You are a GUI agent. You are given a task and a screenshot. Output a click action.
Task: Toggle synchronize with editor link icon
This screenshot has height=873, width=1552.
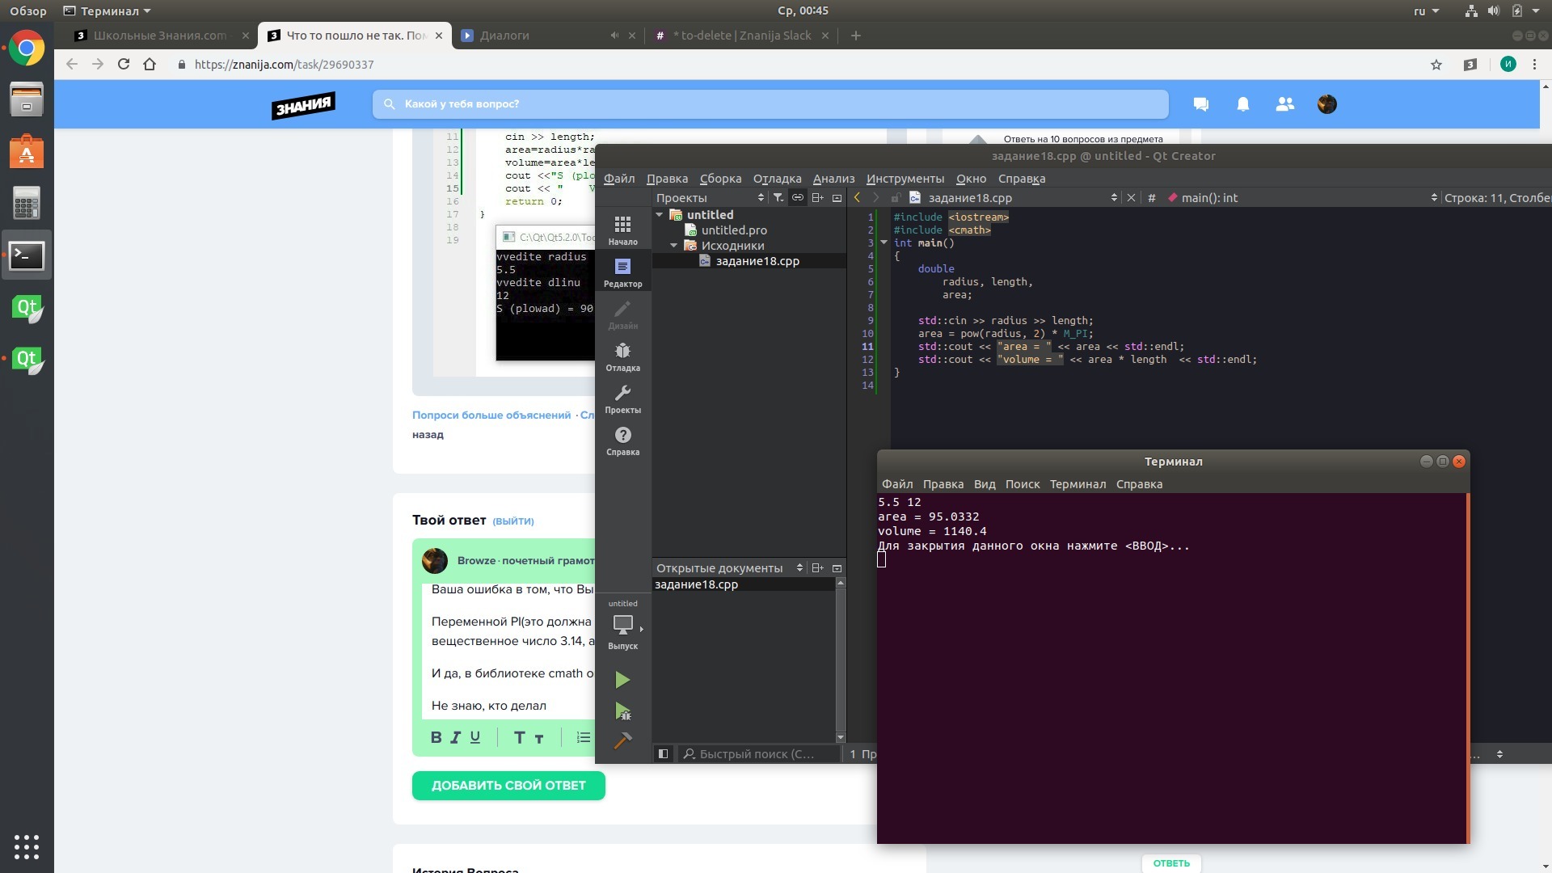coord(798,198)
